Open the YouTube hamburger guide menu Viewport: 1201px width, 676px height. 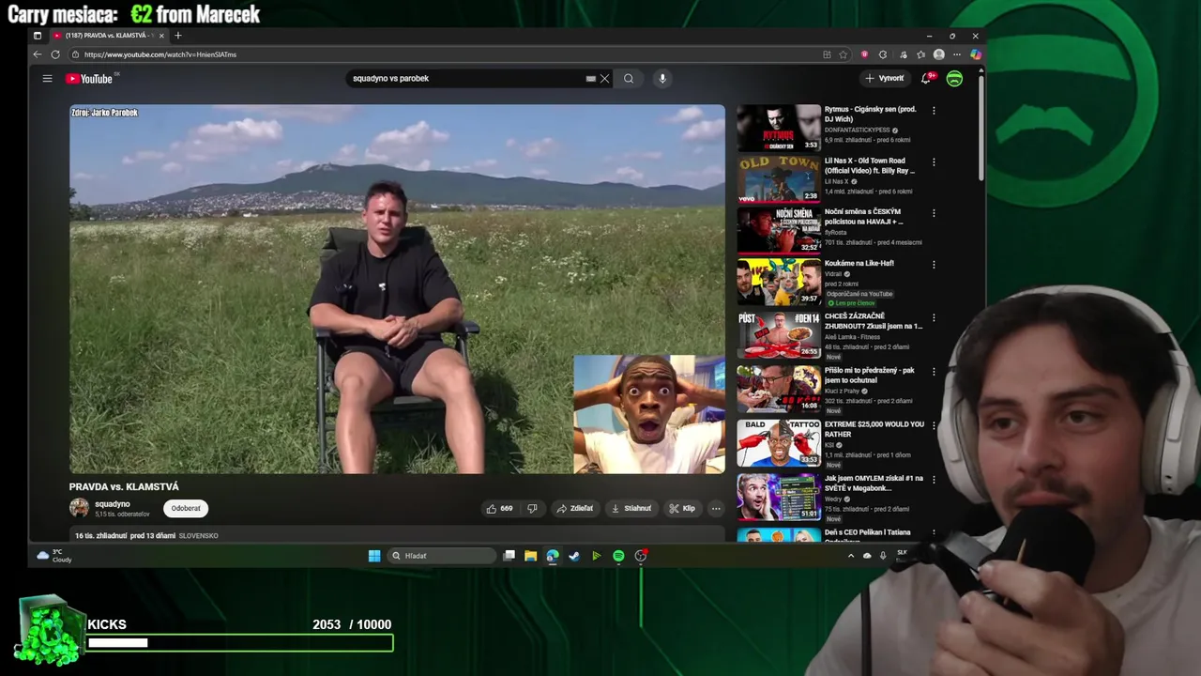(47, 79)
